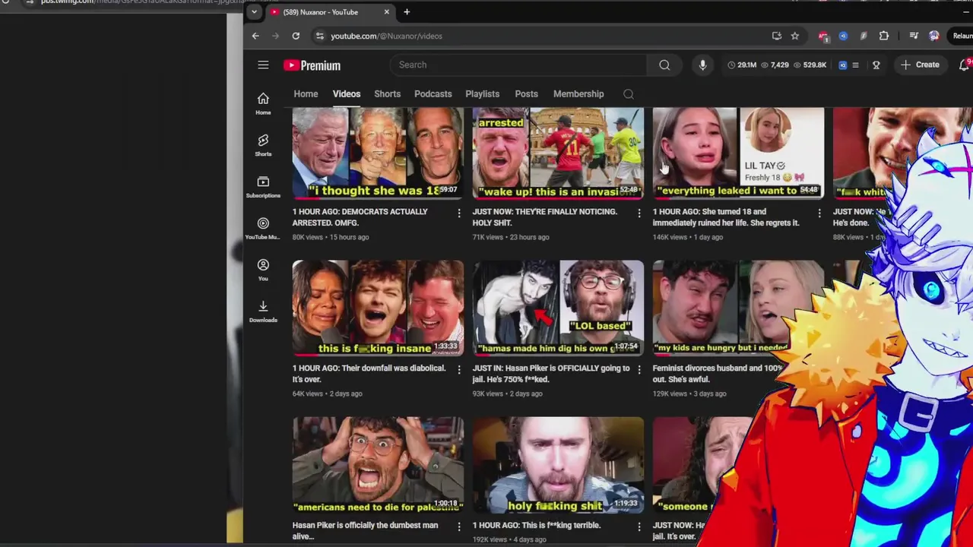Open Feminist divorces husband video title

pyautogui.click(x=718, y=374)
